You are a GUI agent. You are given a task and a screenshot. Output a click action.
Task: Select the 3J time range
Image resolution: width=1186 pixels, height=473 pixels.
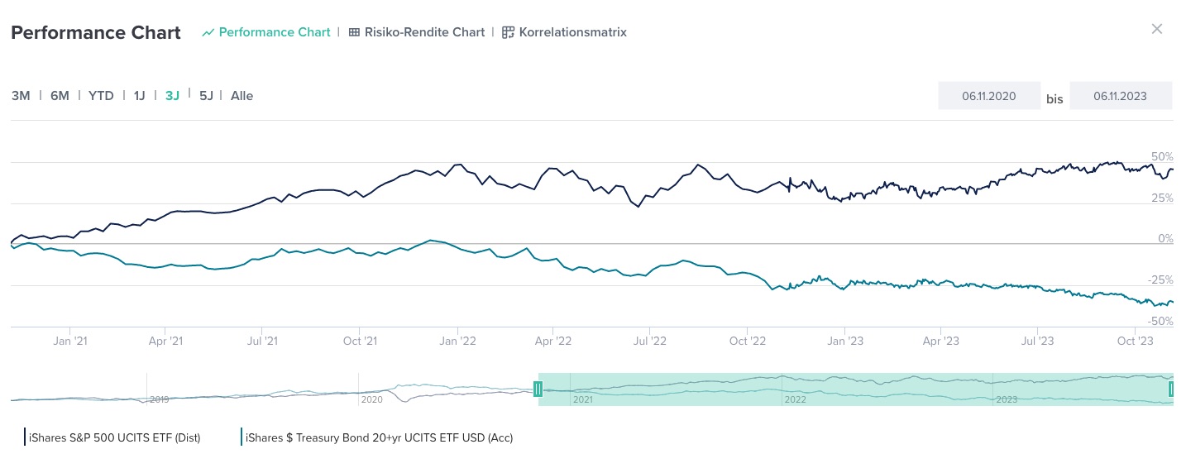(172, 96)
